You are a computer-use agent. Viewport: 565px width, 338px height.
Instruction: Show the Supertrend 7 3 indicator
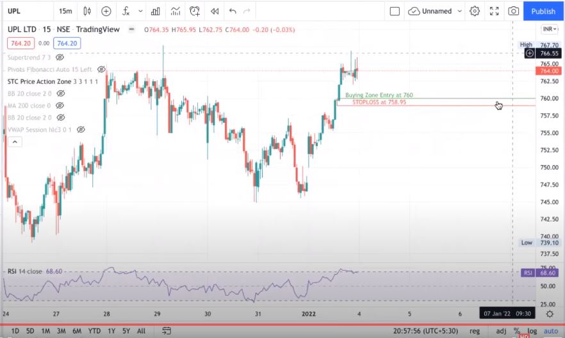(60, 58)
